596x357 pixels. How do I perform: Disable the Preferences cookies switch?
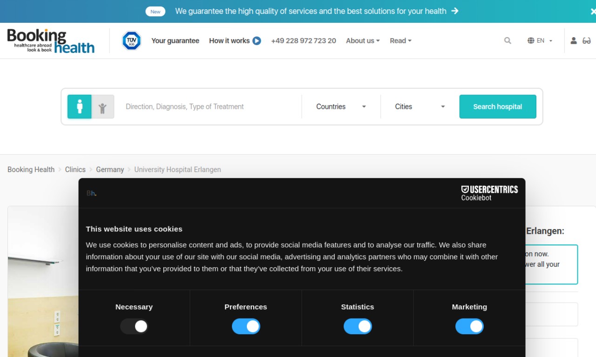click(246, 326)
